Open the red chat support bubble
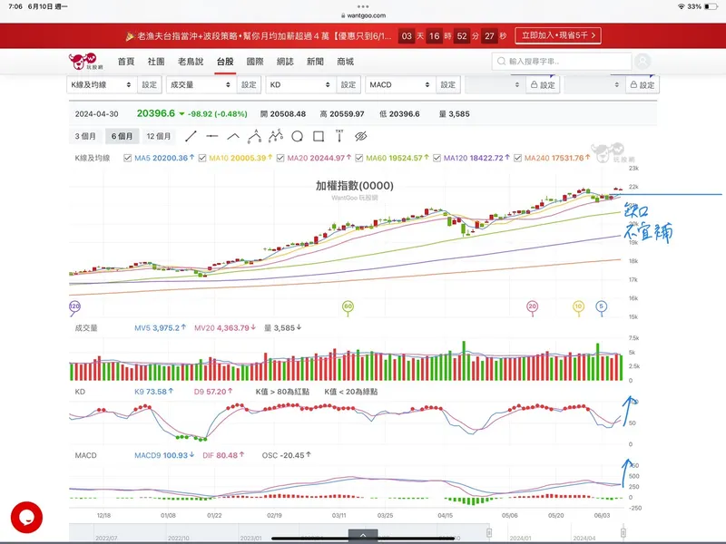Screen dimensions: 726x544 (26, 517)
